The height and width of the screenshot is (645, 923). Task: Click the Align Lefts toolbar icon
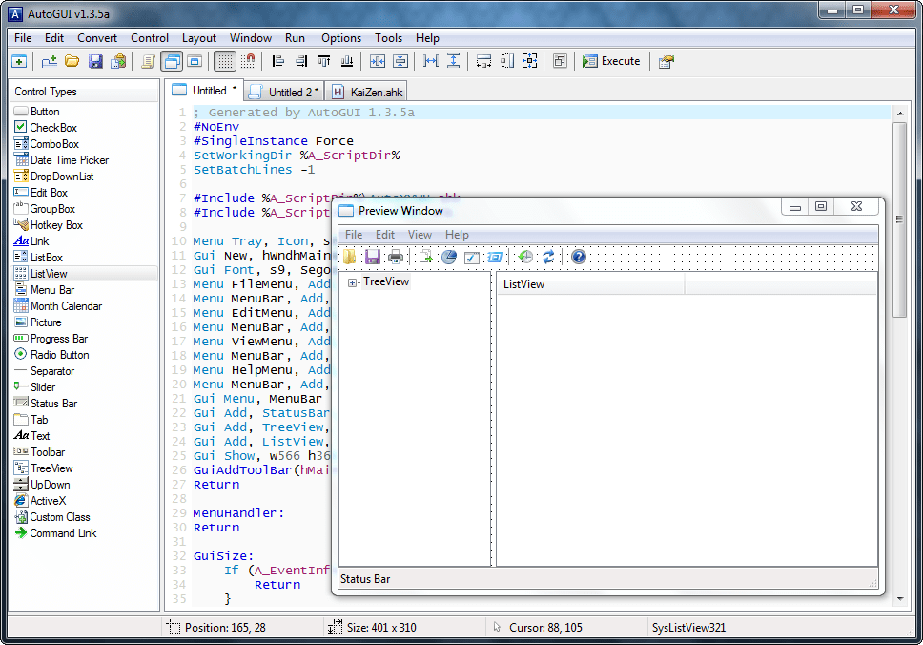coord(278,61)
